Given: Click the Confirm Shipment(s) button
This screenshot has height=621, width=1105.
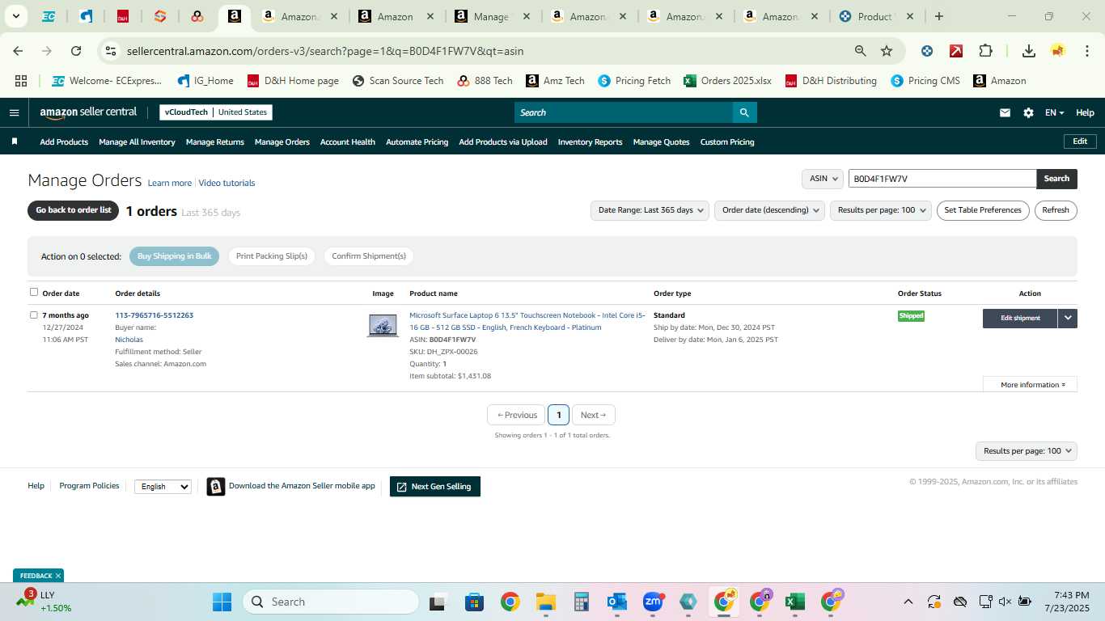Looking at the screenshot, I should [x=369, y=256].
